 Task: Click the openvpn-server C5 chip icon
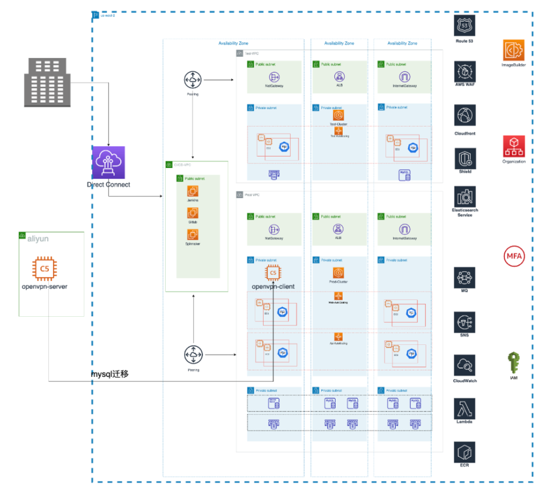coord(44,269)
